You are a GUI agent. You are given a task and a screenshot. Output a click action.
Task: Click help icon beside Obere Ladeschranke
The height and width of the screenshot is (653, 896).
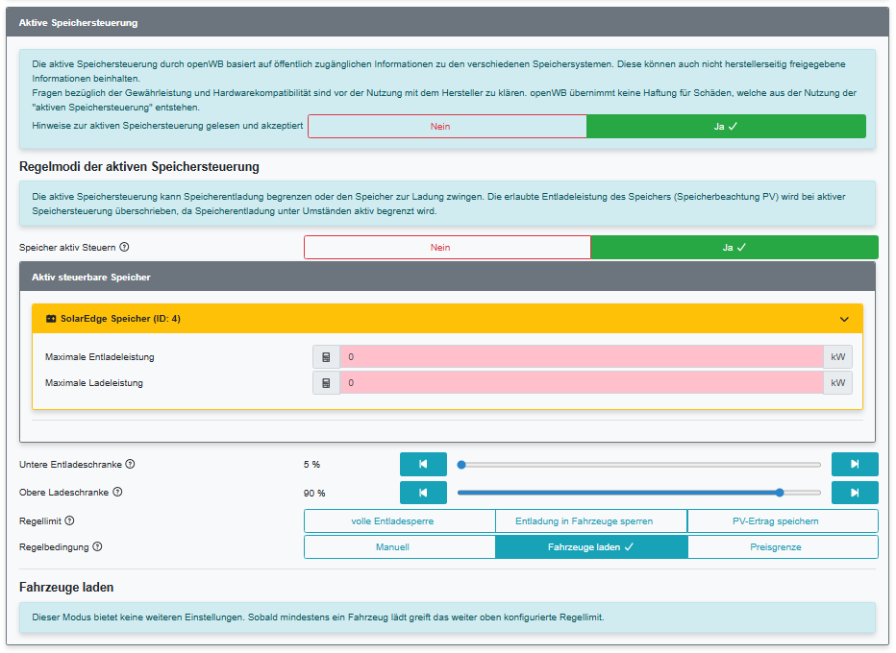(117, 493)
